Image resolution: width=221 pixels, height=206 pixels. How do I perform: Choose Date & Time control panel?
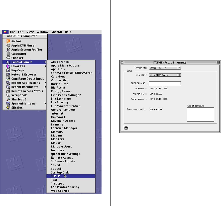71,84
